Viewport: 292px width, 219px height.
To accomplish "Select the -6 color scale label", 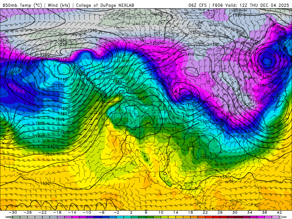I will click(101, 212).
